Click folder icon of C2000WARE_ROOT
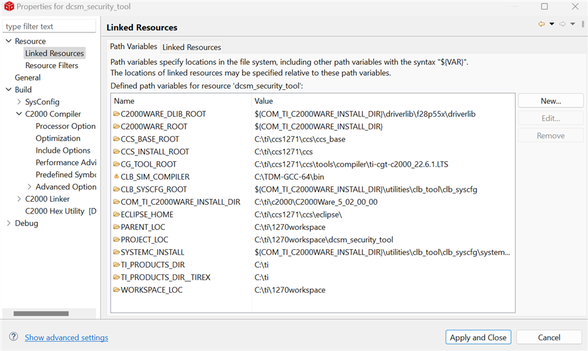Viewport: 588px width, 351px height. pos(117,126)
